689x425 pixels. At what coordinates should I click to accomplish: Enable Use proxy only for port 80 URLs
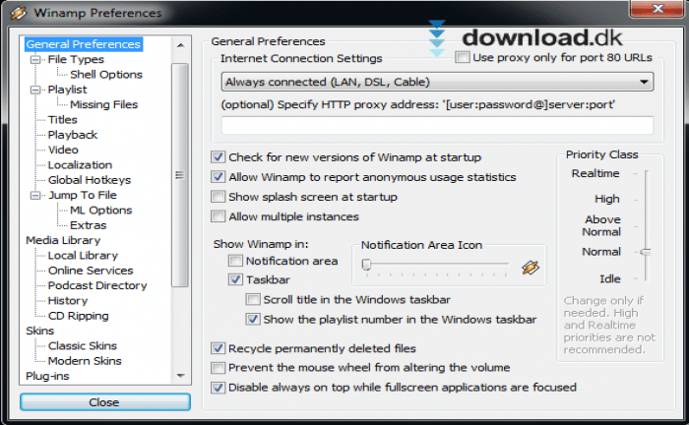[463, 57]
